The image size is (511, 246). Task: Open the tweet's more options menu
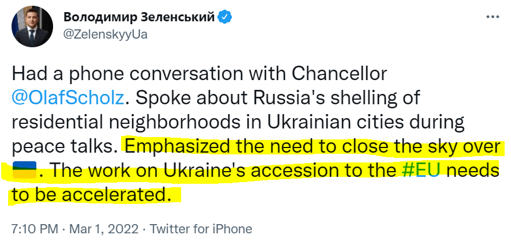tap(493, 17)
